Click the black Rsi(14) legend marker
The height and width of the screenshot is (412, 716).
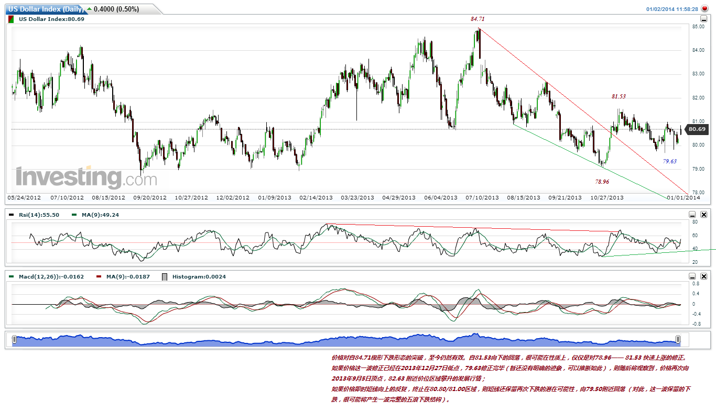coord(12,215)
